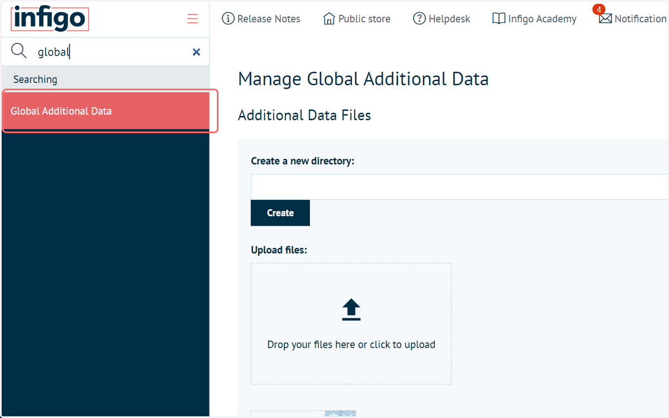
Task: Open Infigo Academy
Action: point(535,19)
